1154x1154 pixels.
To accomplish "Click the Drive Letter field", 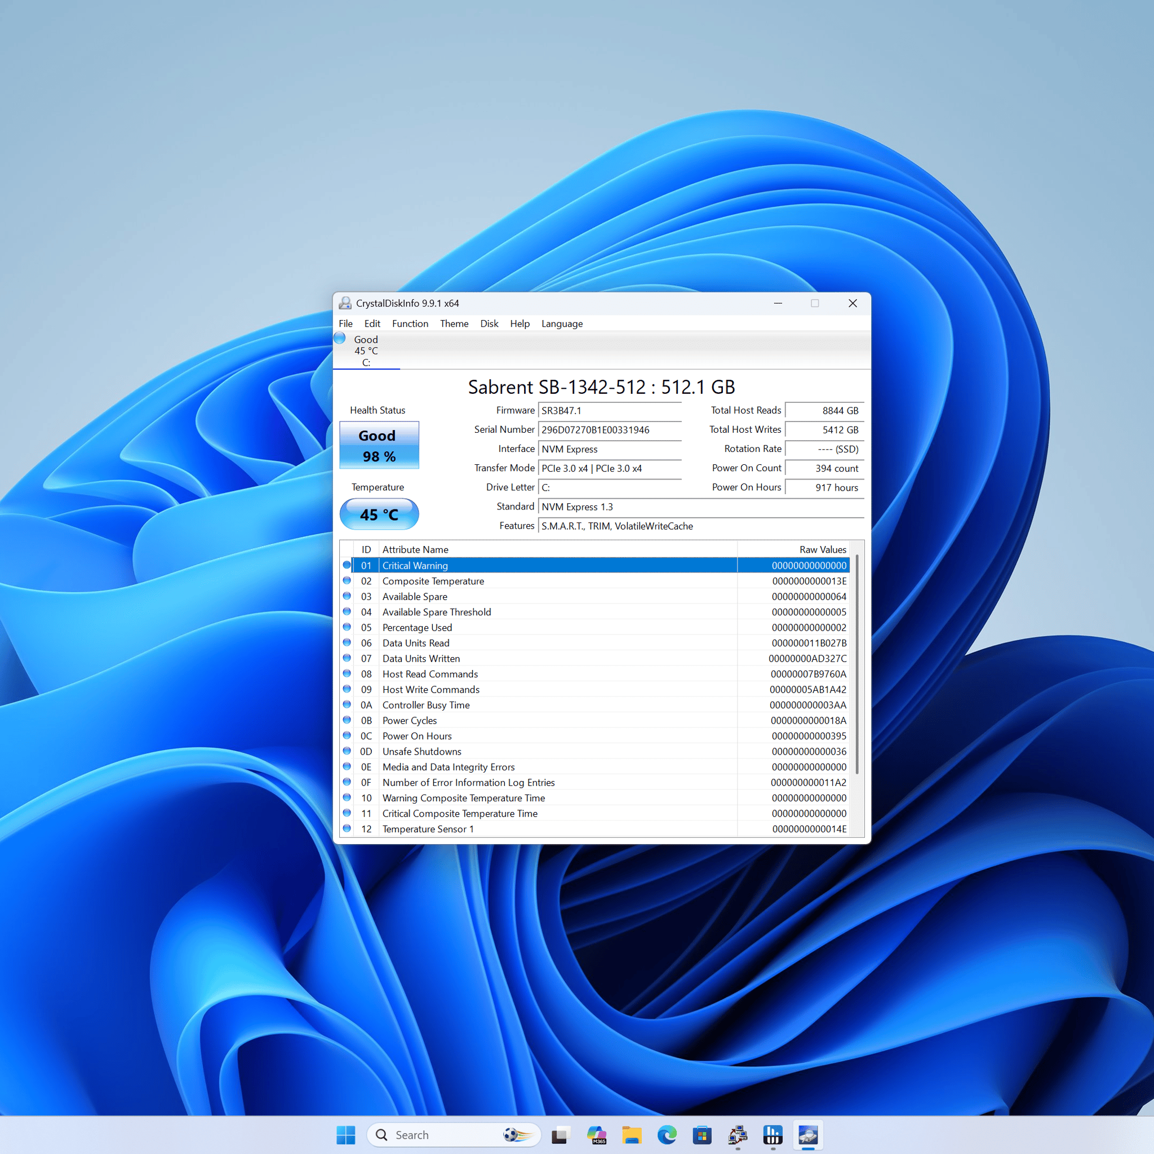I will coord(610,487).
